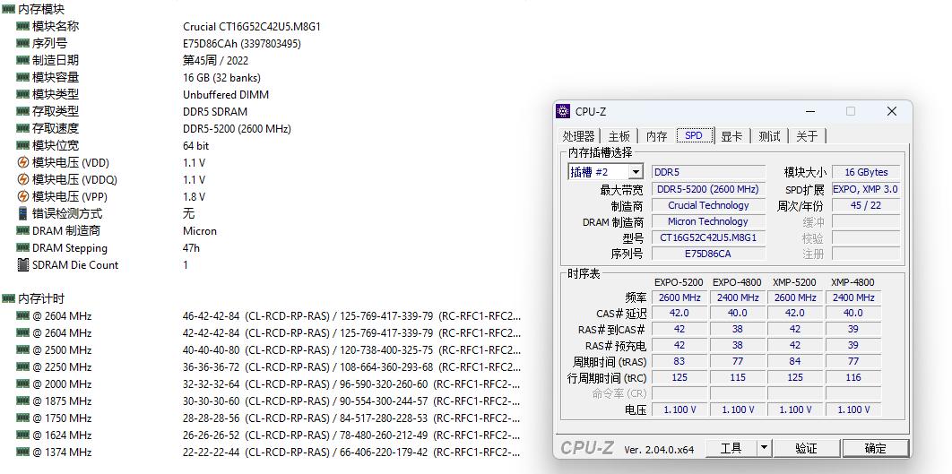Click the EXPO-5200 column header
The height and width of the screenshot is (474, 952).
point(679,282)
